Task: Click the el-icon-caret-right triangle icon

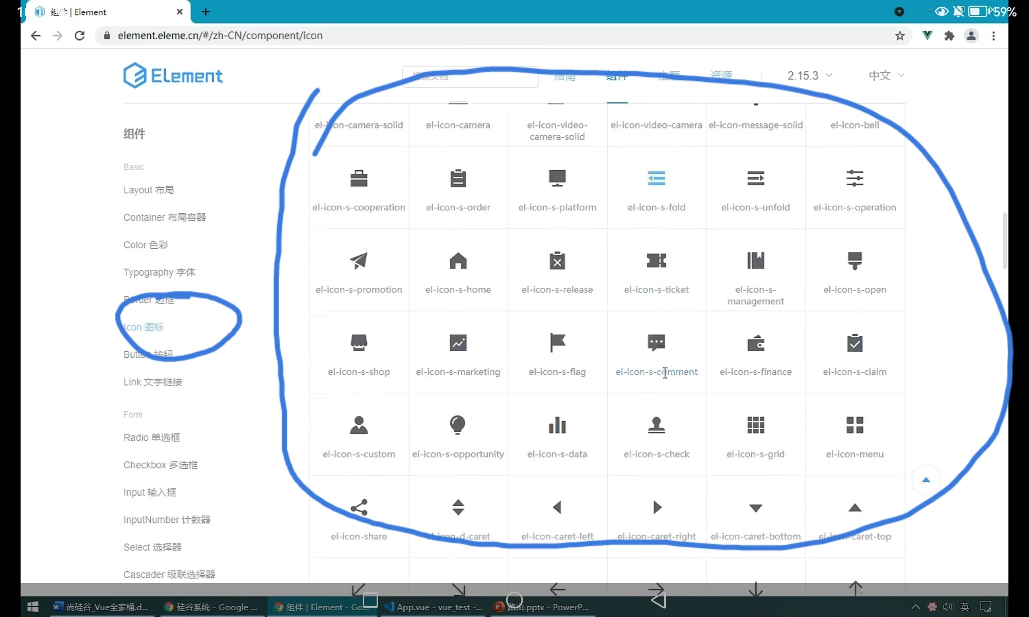Action: [657, 507]
